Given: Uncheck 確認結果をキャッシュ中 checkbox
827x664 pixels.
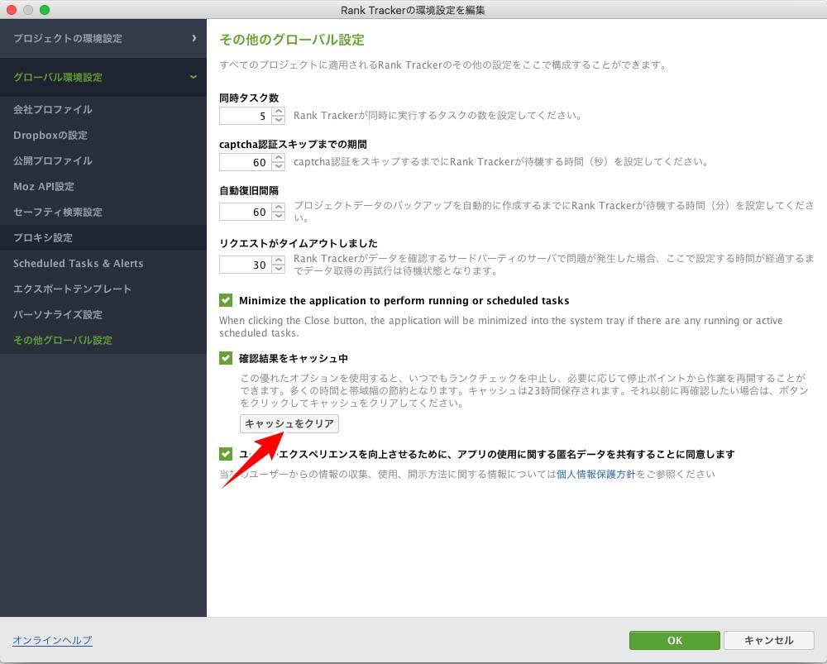Looking at the screenshot, I should coord(226,358).
